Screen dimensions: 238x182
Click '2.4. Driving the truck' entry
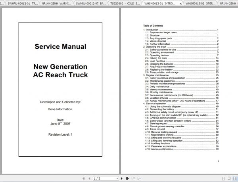(182, 58)
